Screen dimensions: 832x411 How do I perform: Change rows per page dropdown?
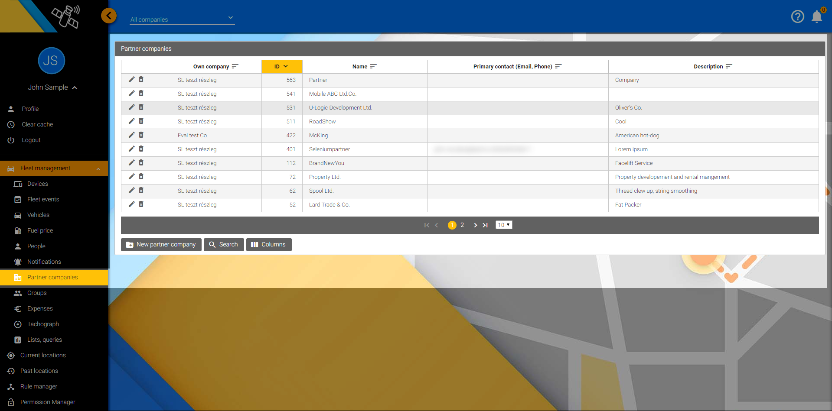[504, 225]
